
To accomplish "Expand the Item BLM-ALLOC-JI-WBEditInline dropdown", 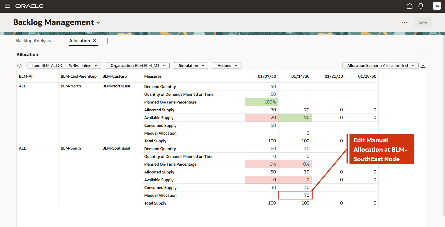I will (x=64, y=65).
